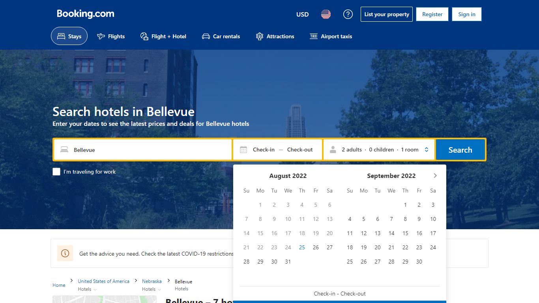Select the Stays tab
Screen dimensions: 539x303
69,36
